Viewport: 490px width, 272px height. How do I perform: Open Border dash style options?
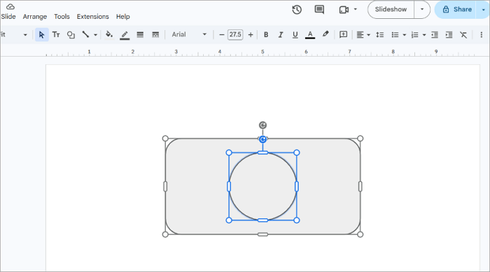point(155,35)
